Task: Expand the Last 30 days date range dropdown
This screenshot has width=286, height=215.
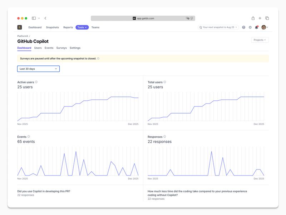Action: 38,69
